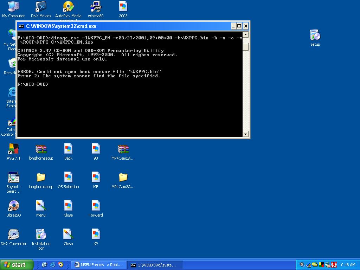The image size is (360, 270).
Task: Select the OS Selection file icon
Action: (x=68, y=180)
